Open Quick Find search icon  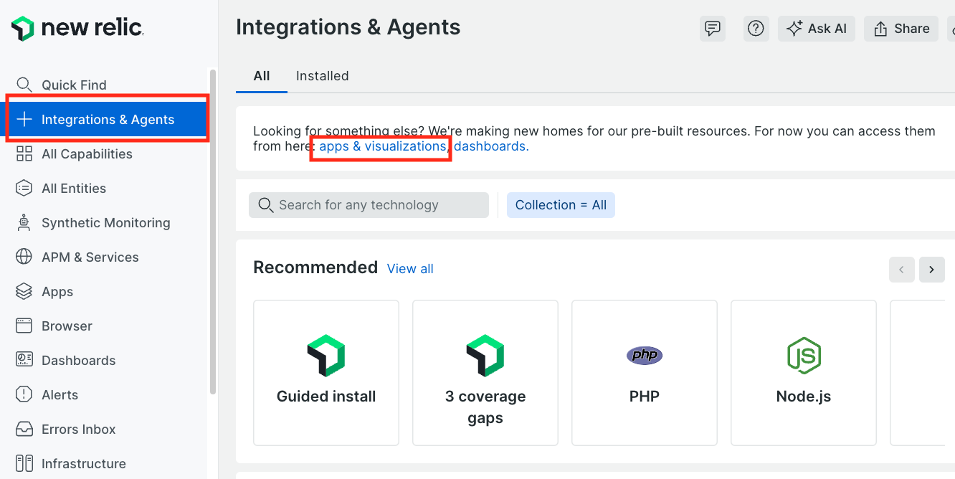24,85
